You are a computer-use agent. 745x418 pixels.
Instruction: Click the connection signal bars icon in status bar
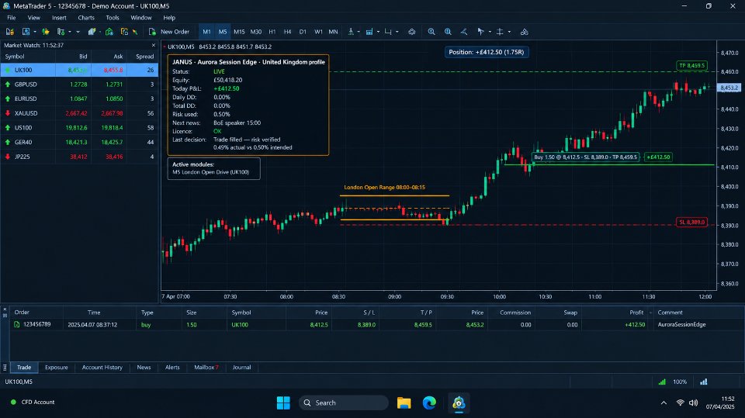point(662,382)
